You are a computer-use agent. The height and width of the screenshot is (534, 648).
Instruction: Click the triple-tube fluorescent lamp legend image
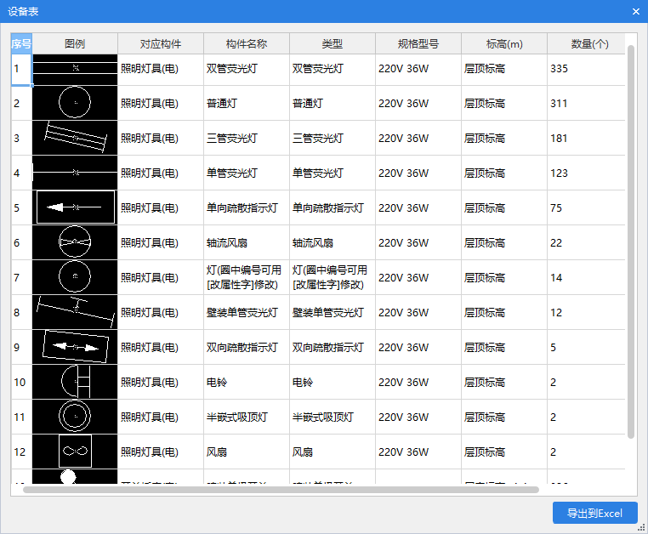coord(75,138)
